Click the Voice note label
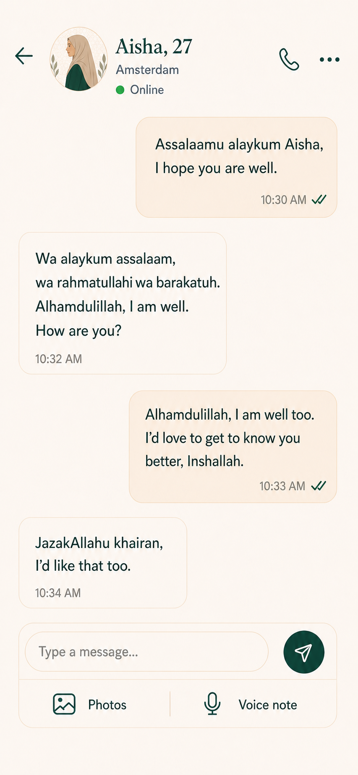The height and width of the screenshot is (775, 358). (x=268, y=705)
